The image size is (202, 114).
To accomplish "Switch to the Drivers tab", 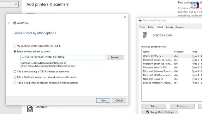I will tap(160, 27).
